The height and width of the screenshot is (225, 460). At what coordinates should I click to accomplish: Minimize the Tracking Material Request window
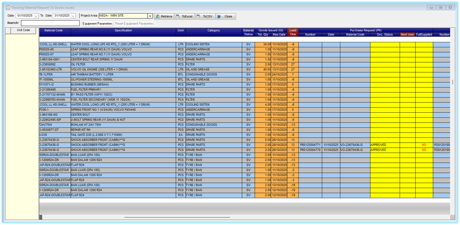pyautogui.click(x=431, y=8)
